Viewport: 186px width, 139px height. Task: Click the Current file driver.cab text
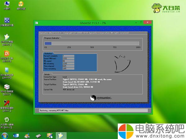[x=69, y=89]
